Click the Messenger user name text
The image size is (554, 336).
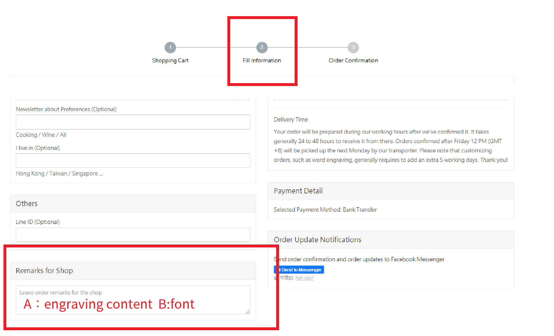[286, 278]
